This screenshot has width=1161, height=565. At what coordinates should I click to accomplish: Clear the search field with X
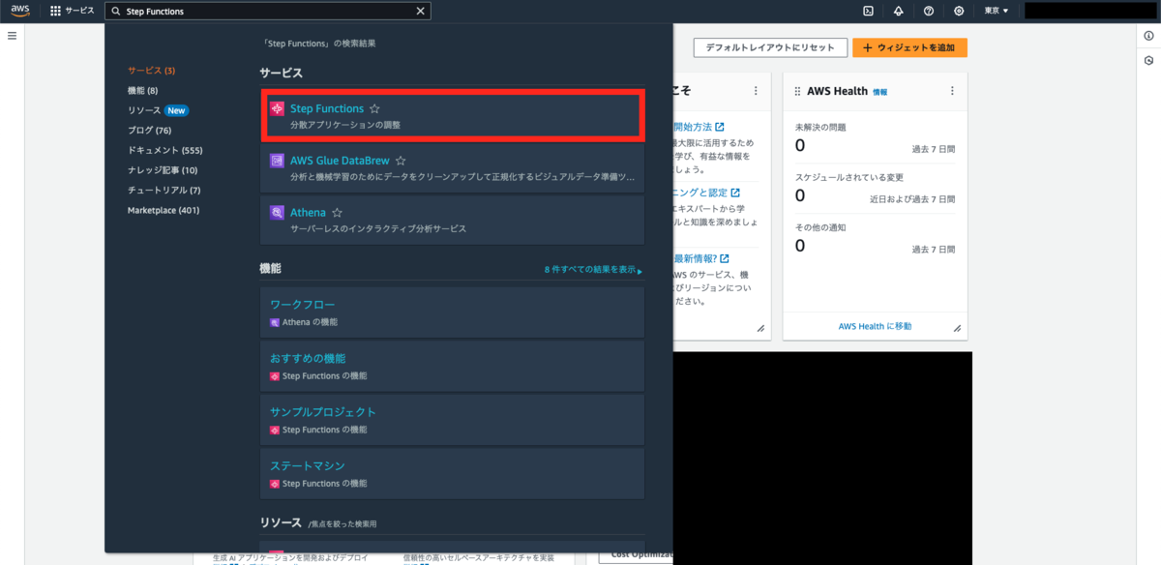pos(420,11)
